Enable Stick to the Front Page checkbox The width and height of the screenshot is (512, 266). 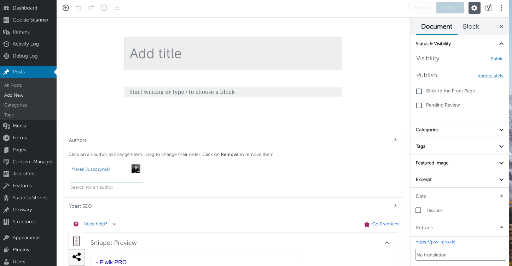(x=419, y=91)
